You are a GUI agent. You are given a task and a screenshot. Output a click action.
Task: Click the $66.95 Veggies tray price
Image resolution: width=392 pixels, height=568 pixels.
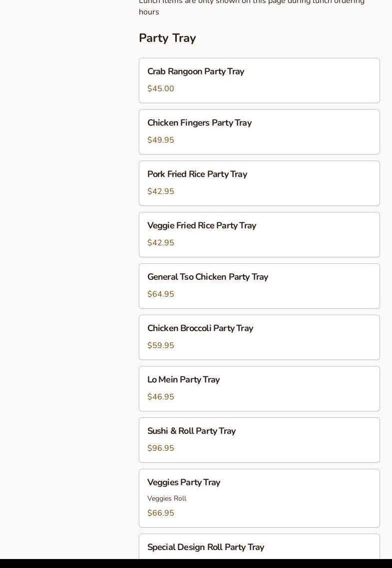[x=161, y=513]
